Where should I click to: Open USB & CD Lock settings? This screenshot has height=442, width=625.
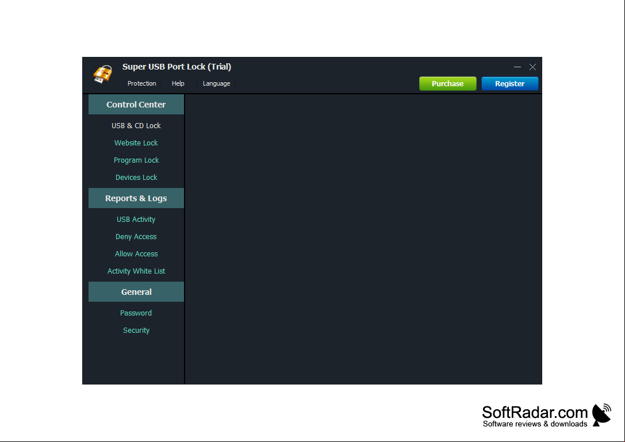tap(136, 125)
